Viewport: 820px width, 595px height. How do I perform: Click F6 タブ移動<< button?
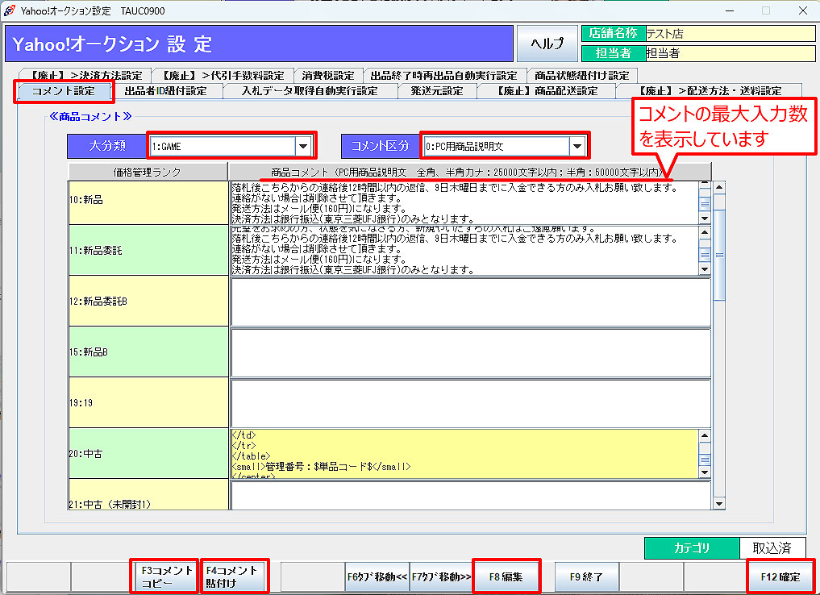[x=377, y=577]
